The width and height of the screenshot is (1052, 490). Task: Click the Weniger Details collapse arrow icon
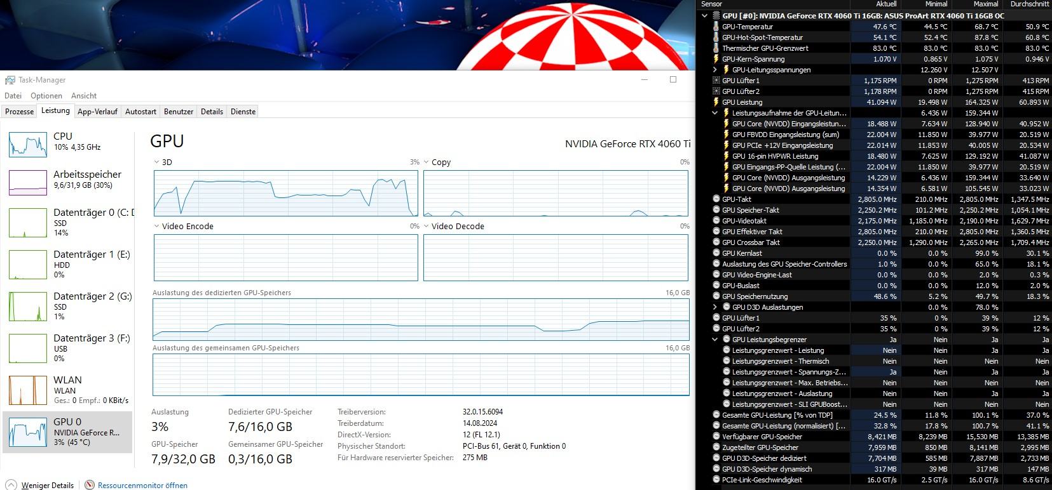10,486
